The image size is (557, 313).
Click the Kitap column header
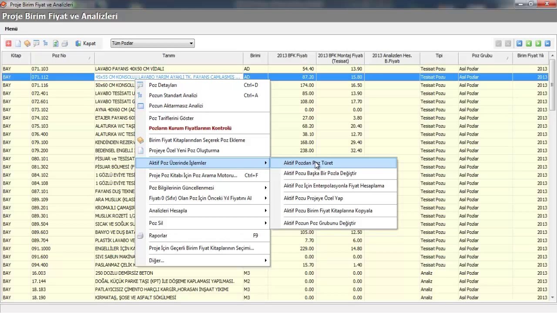click(16, 58)
